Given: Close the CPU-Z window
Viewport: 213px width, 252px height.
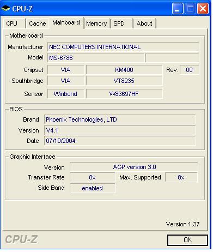Looking at the screenshot, I should [203, 8].
